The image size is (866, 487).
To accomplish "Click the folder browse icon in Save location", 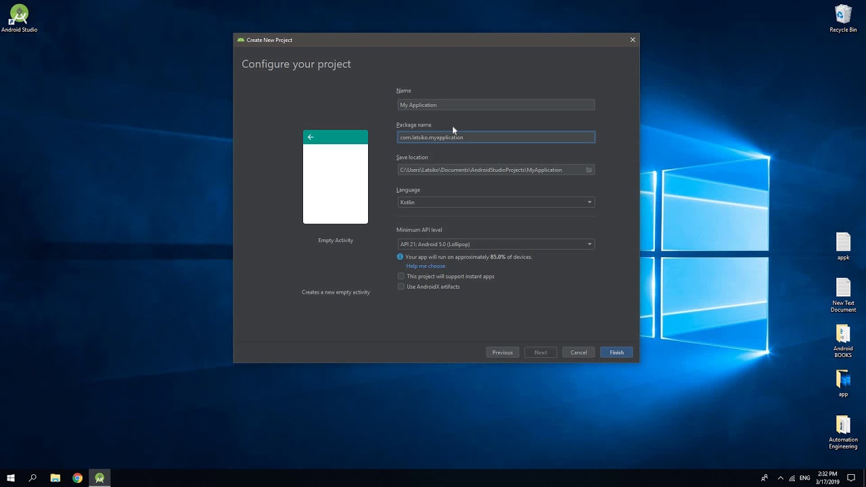I will (589, 170).
